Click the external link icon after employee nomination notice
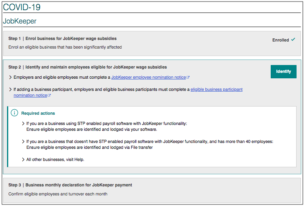The width and height of the screenshot is (304, 206). 188,77
